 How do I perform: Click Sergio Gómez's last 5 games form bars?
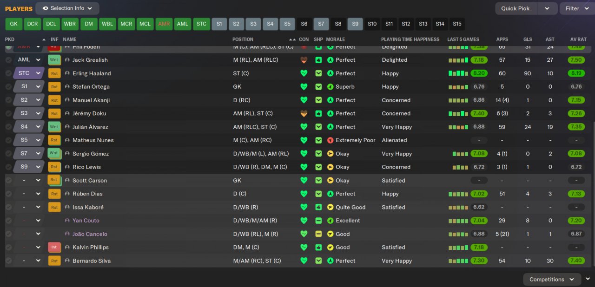coord(460,154)
